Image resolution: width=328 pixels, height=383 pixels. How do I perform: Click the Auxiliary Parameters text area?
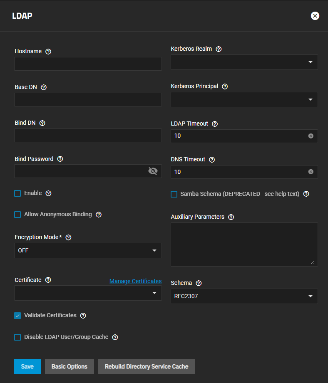(x=244, y=244)
